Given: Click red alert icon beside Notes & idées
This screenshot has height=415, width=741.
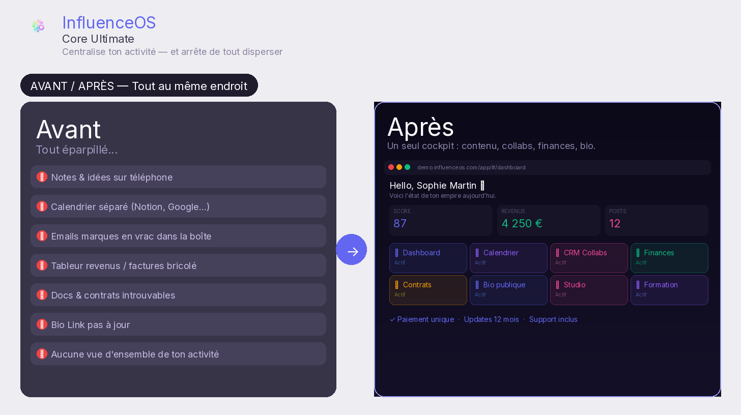Looking at the screenshot, I should coord(42,177).
